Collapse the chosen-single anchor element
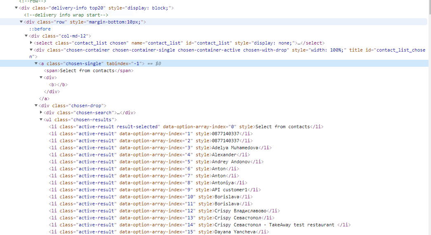 (x=36, y=63)
